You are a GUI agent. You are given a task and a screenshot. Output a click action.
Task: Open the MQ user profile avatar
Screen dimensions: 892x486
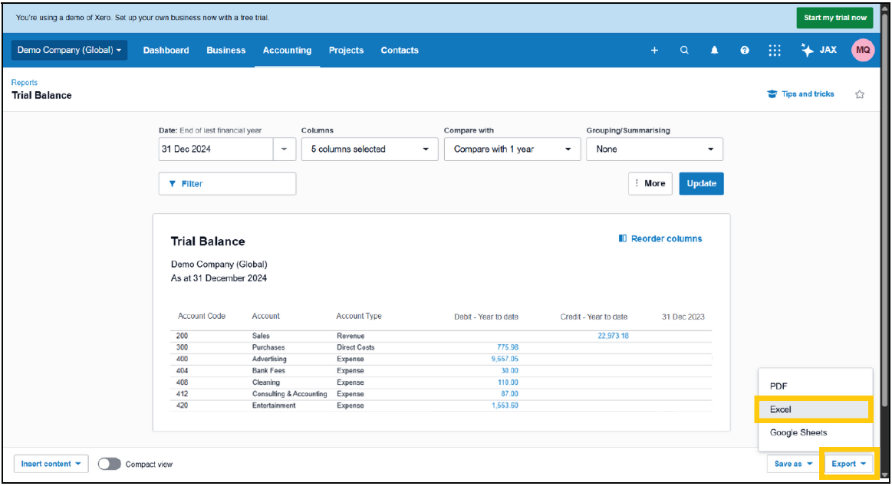[863, 50]
